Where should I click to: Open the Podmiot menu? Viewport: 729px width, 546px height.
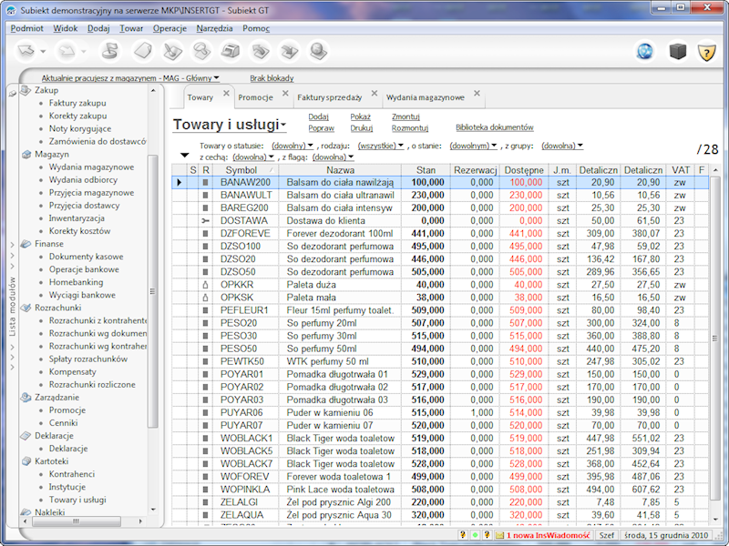point(27,28)
